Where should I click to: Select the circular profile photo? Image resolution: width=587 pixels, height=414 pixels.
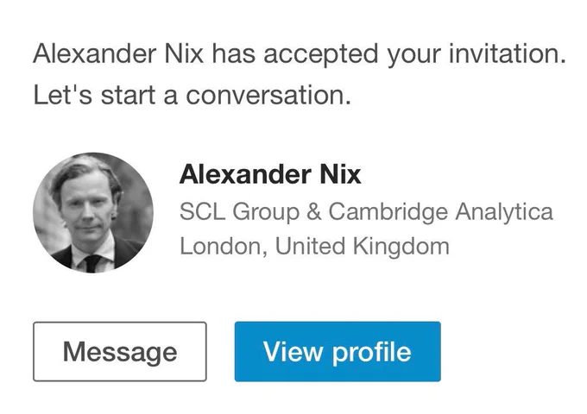pos(93,212)
